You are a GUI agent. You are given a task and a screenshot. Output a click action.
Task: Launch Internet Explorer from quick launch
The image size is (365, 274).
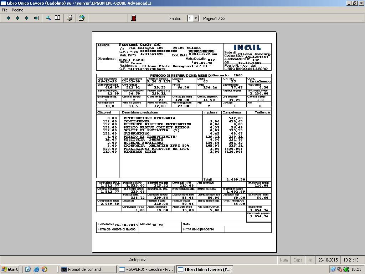[36, 269]
